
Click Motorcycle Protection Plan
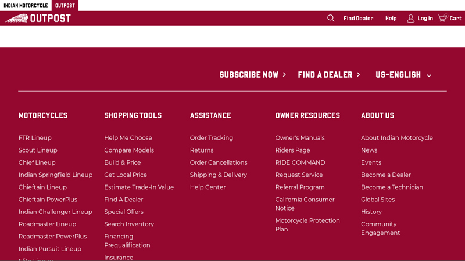[307, 225]
